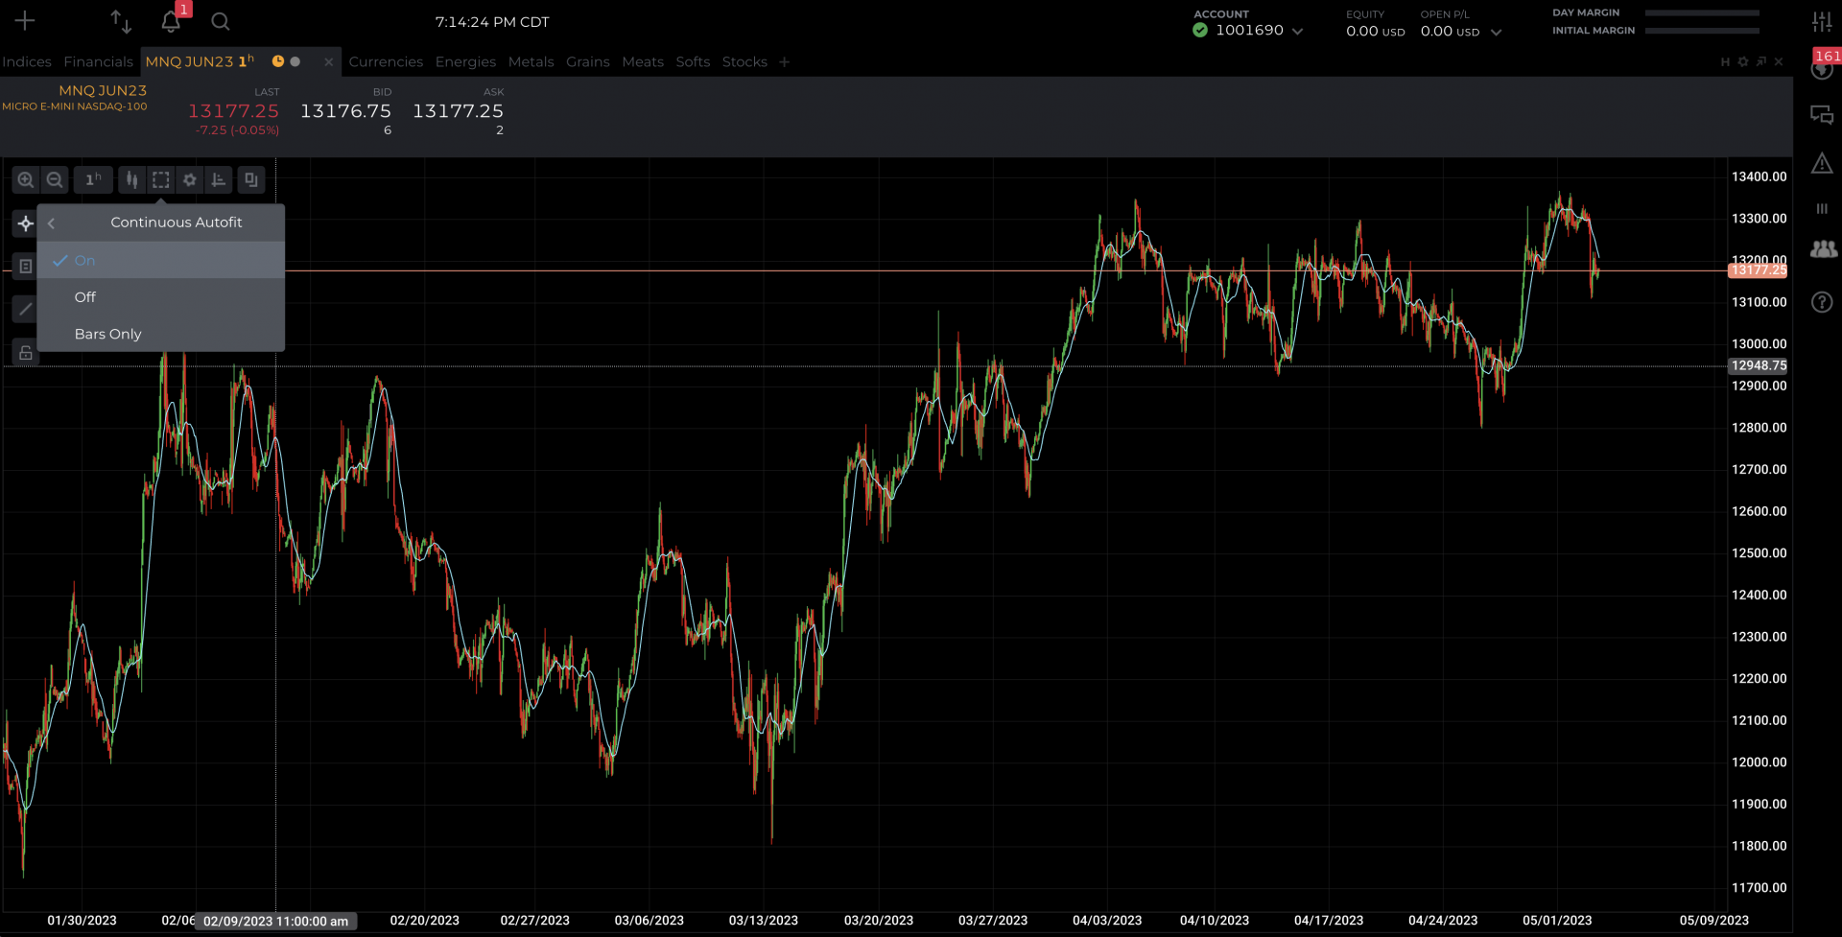Screen dimensions: 1842x937
Task: Open the candlestick chart type menu
Action: point(131,179)
